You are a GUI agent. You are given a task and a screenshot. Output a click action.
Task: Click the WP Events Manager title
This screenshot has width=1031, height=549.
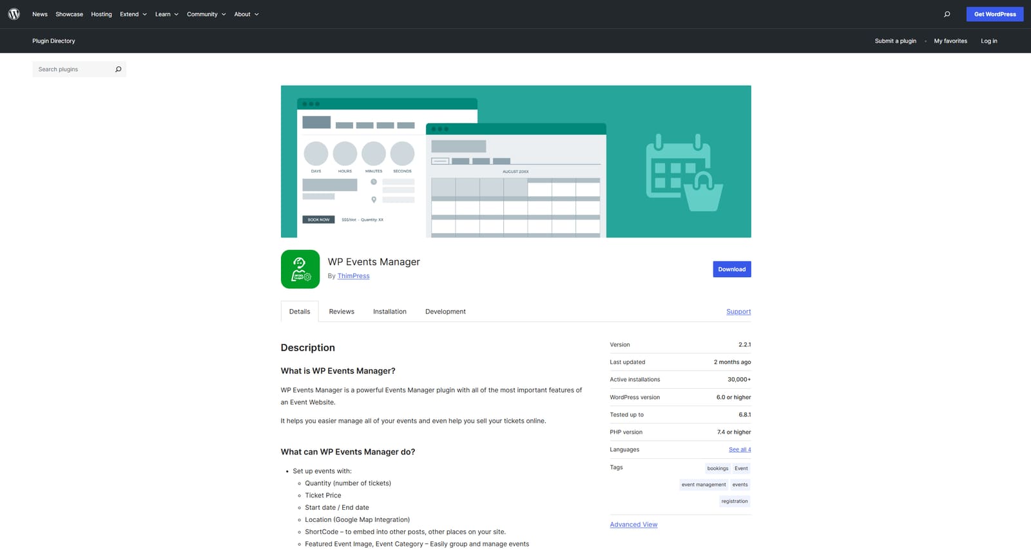point(374,262)
